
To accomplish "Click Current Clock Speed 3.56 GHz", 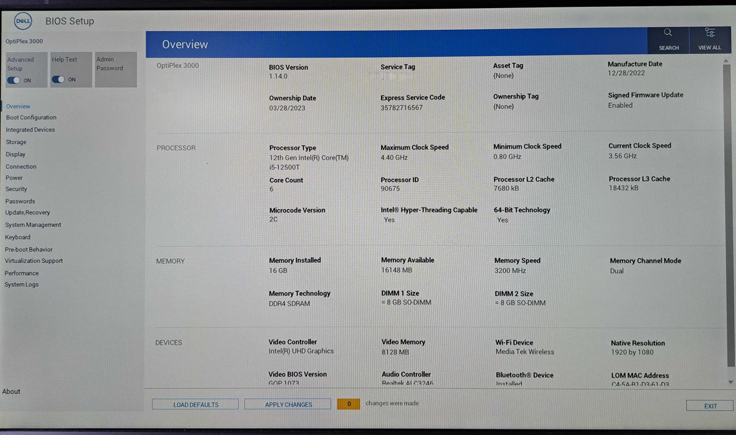I will tap(623, 156).
